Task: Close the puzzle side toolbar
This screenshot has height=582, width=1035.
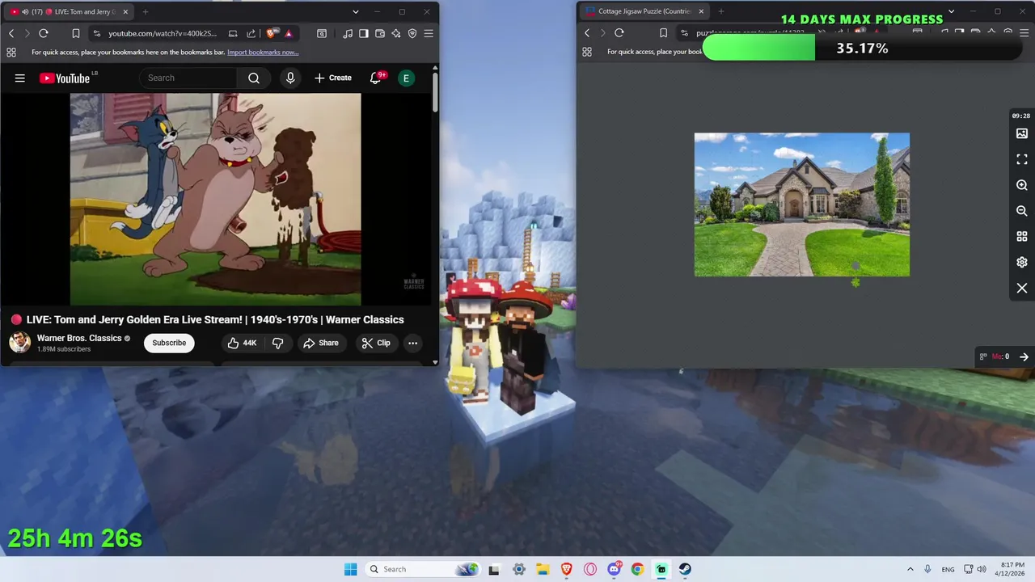Action: pos(1022,289)
